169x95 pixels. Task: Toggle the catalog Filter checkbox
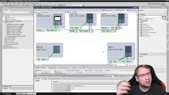pyautogui.click(x=140, y=19)
